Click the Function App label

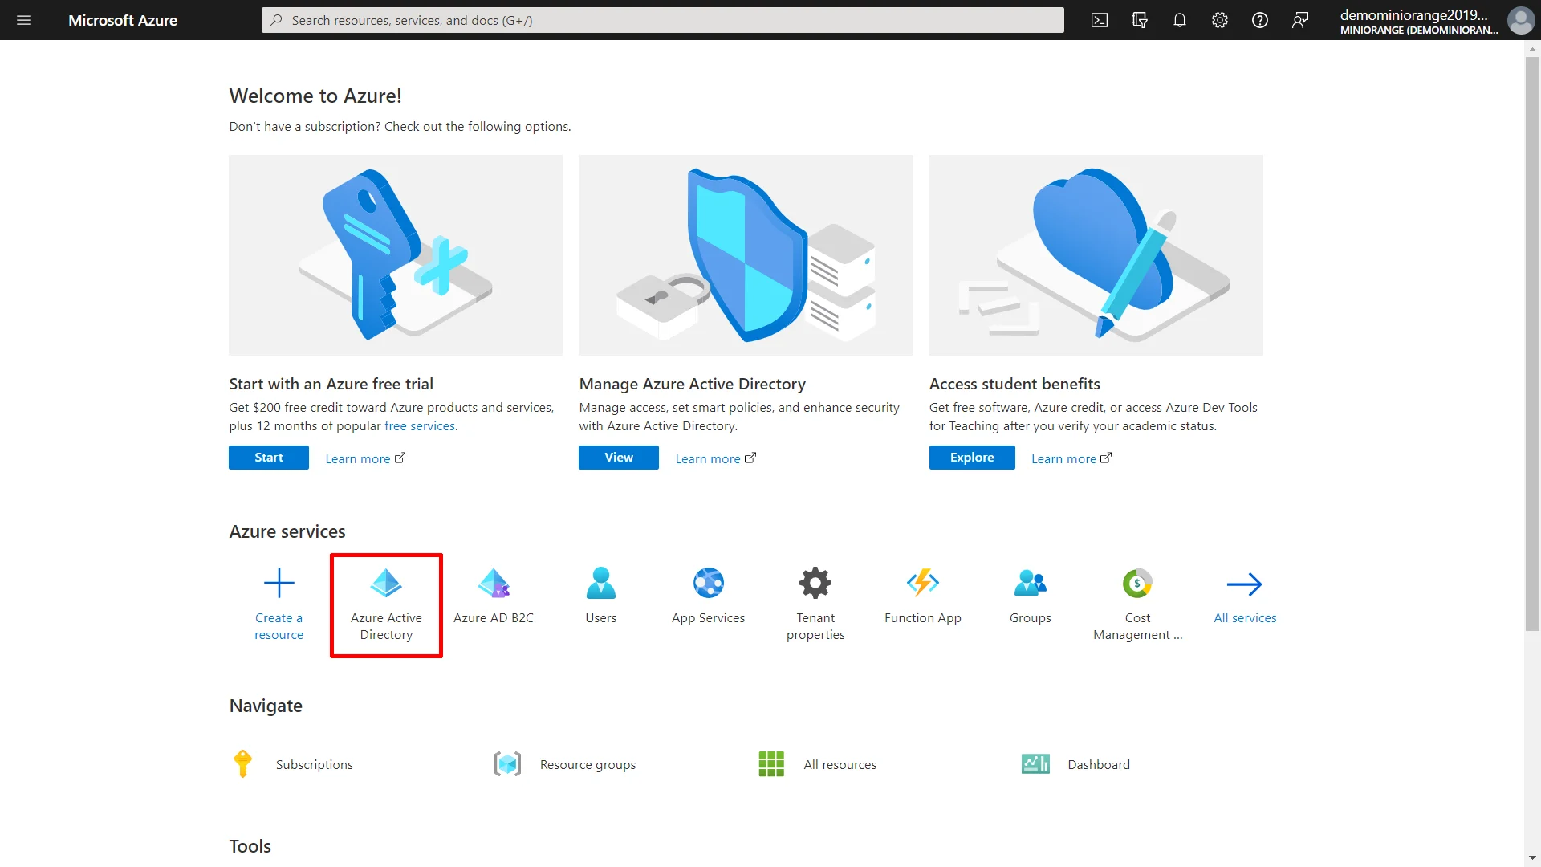[x=923, y=617]
